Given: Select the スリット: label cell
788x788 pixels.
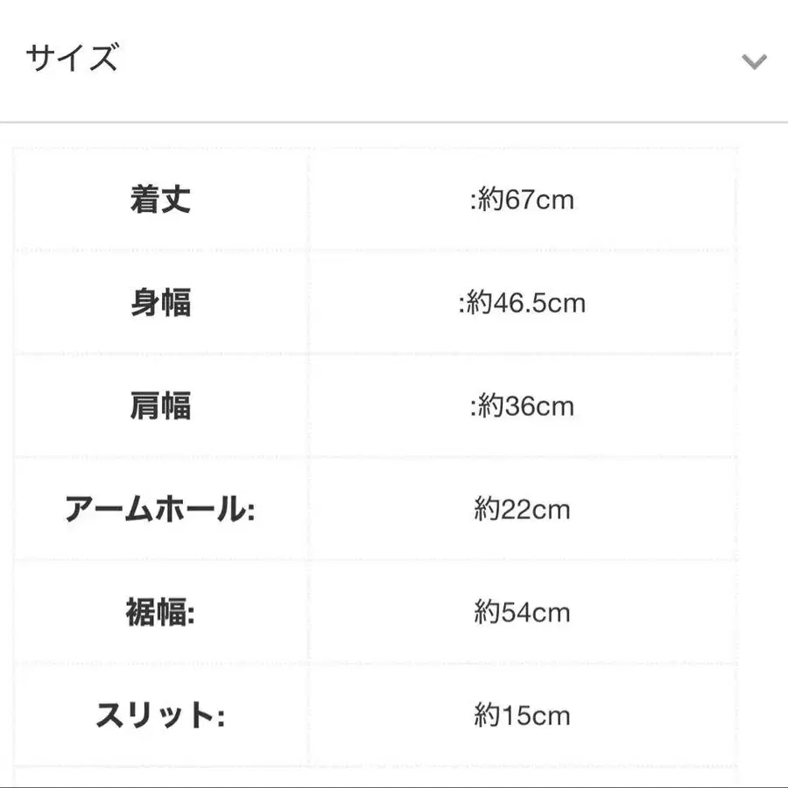Looking at the screenshot, I should pyautogui.click(x=160, y=716).
